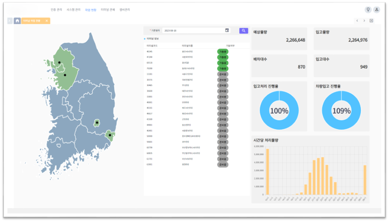Select terminal code 47200 cell
This screenshot has width=389, height=222.
149,57
